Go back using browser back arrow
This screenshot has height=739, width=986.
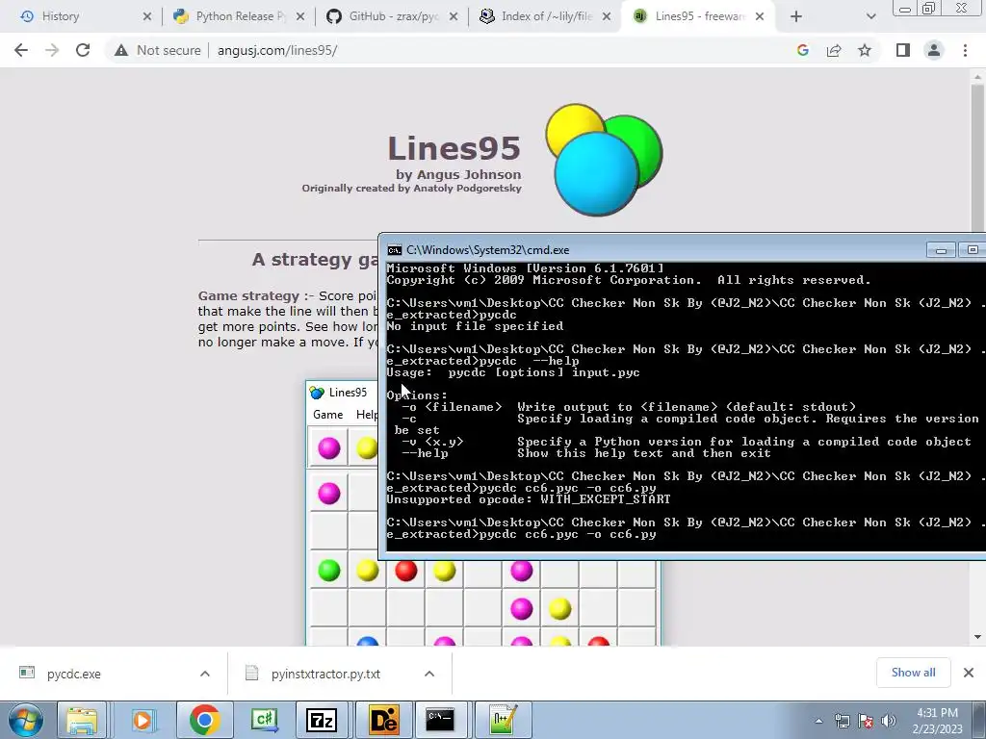(21, 50)
